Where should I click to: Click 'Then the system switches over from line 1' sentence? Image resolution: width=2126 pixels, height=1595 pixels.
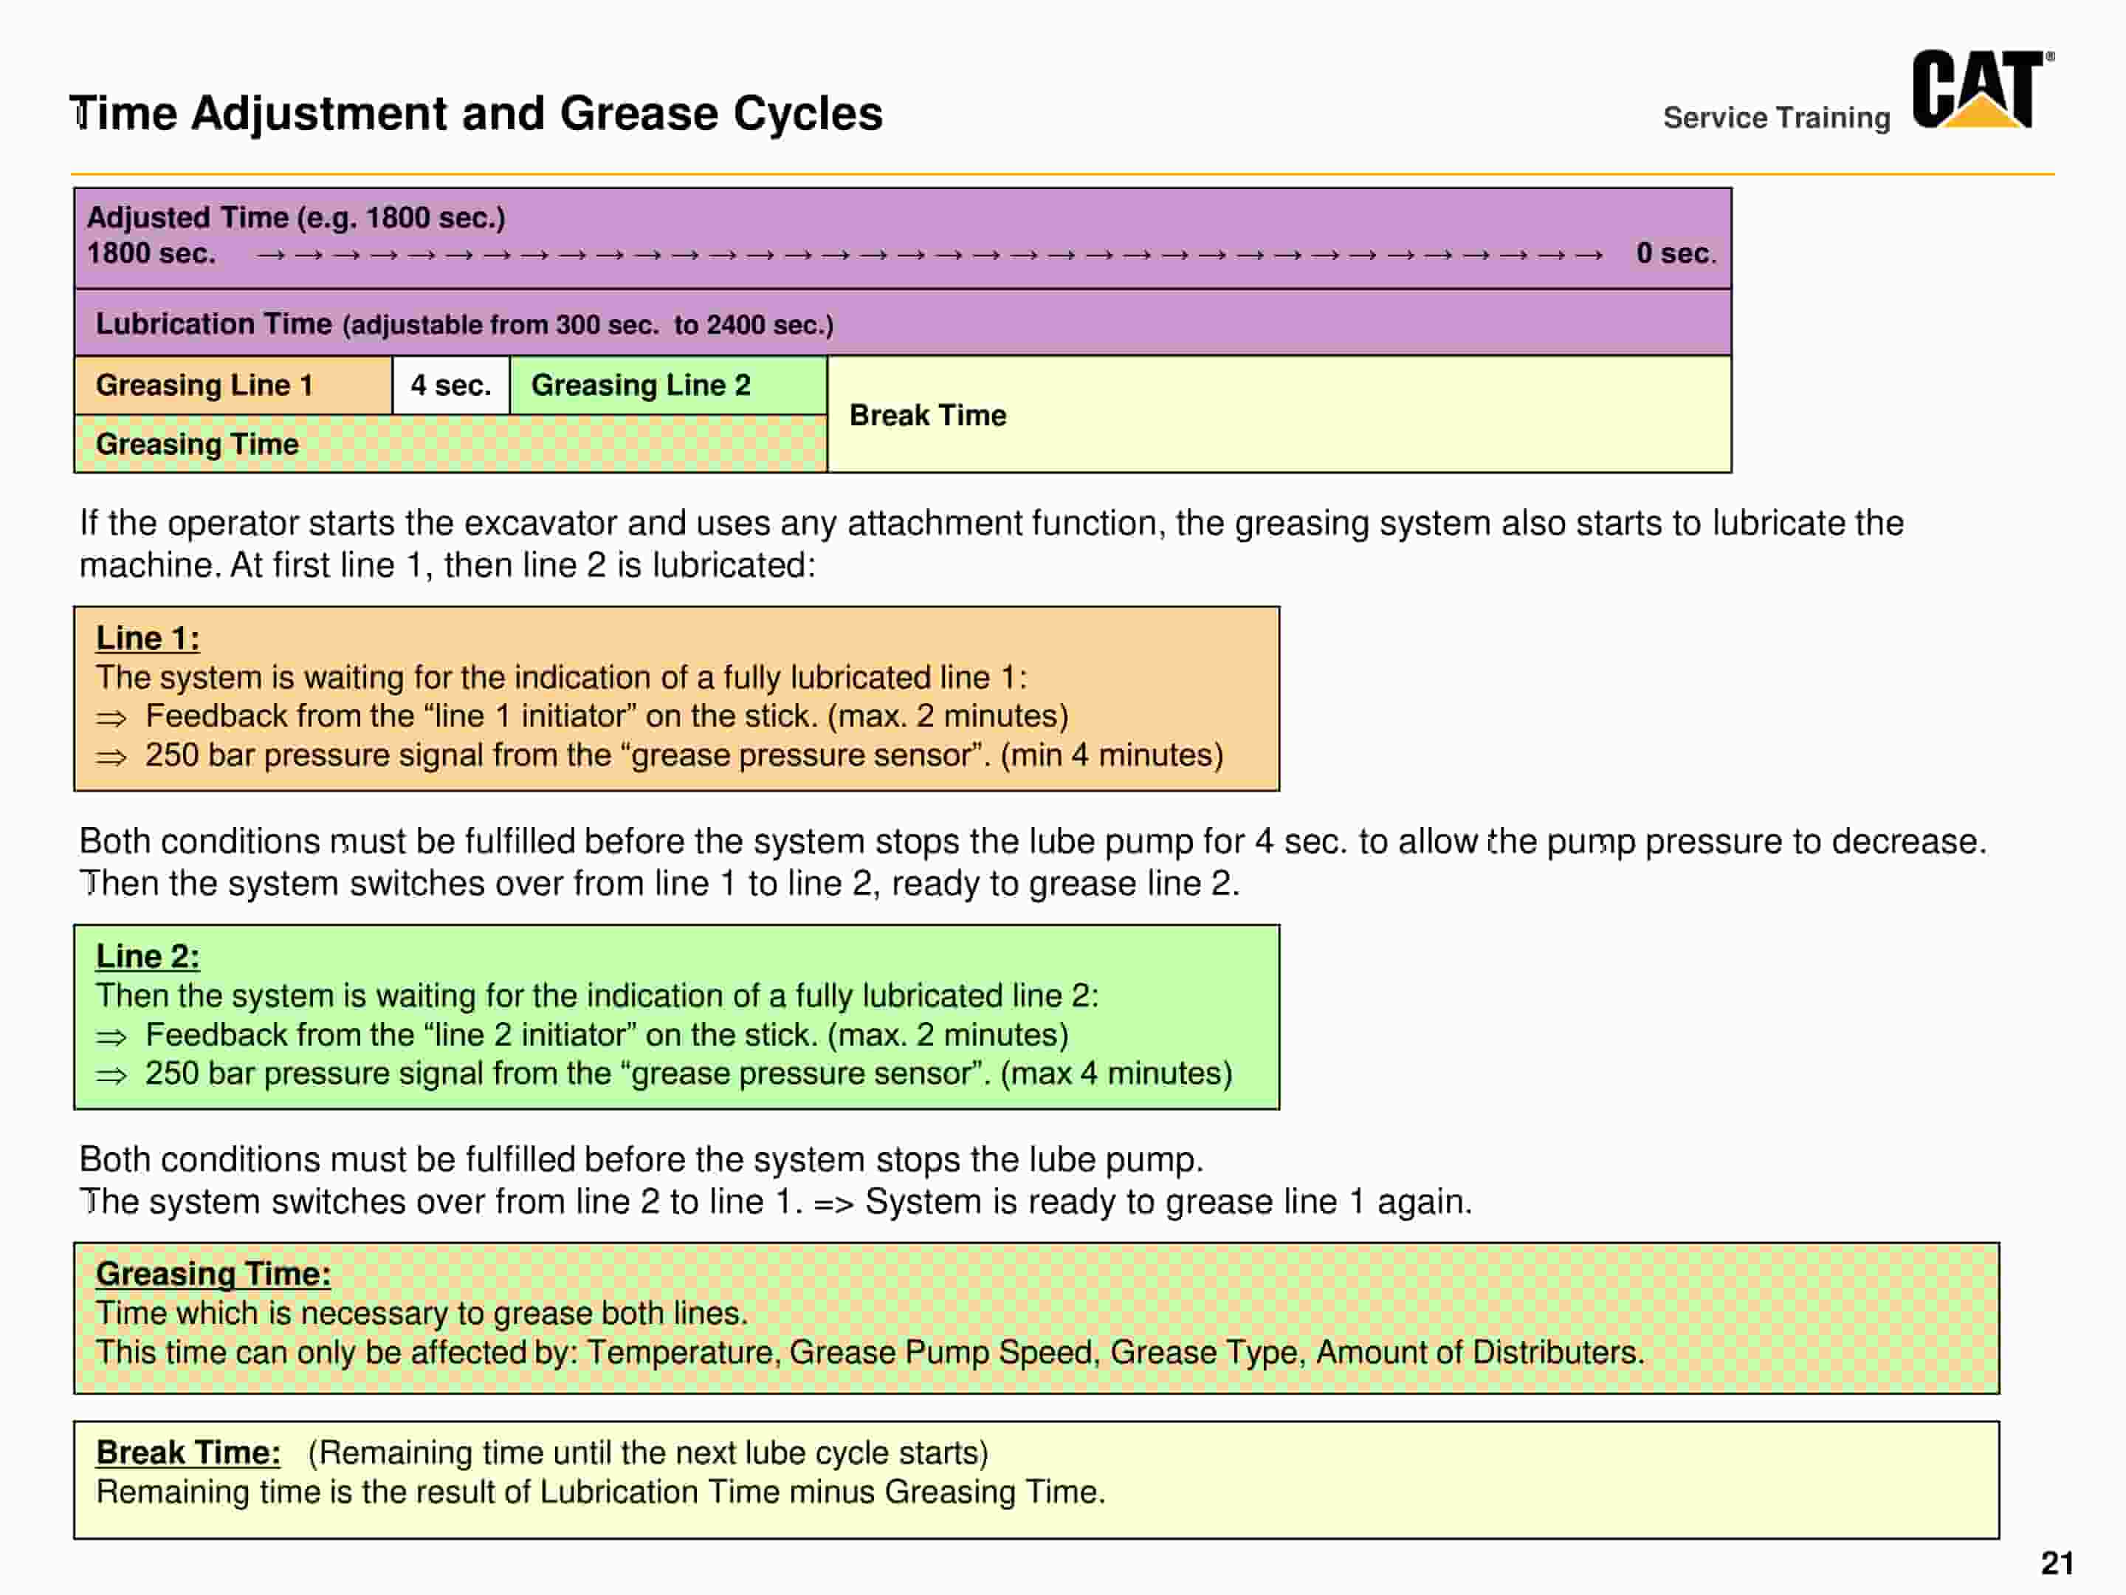coord(659,884)
